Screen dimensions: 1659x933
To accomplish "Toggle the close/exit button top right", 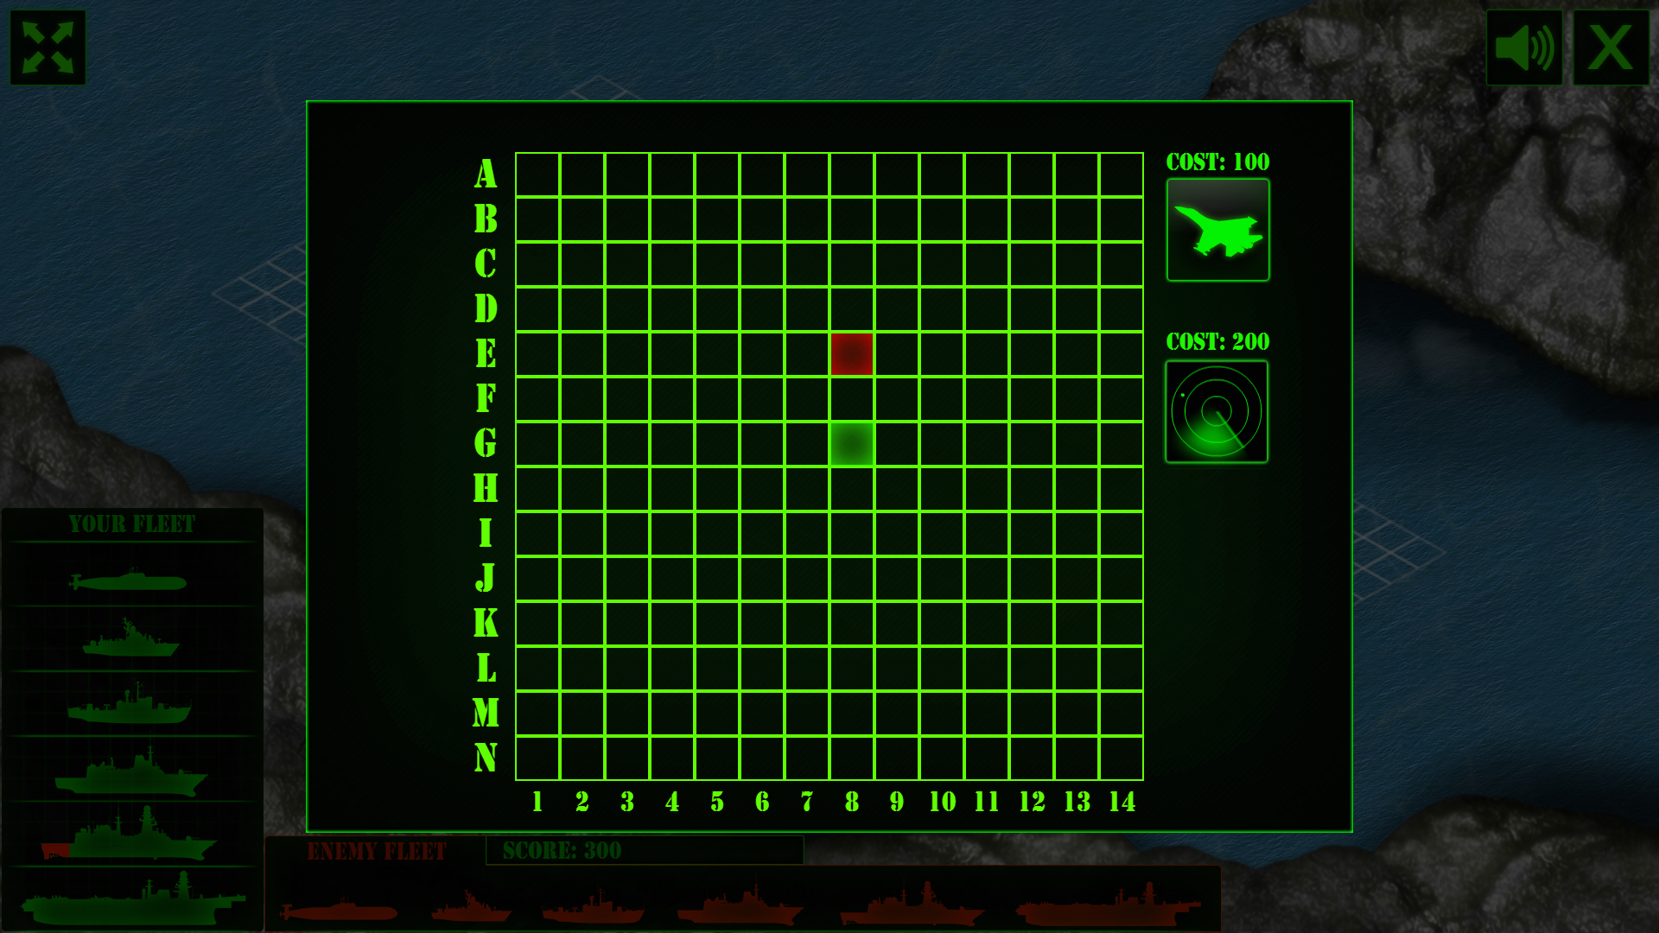I will point(1611,47).
